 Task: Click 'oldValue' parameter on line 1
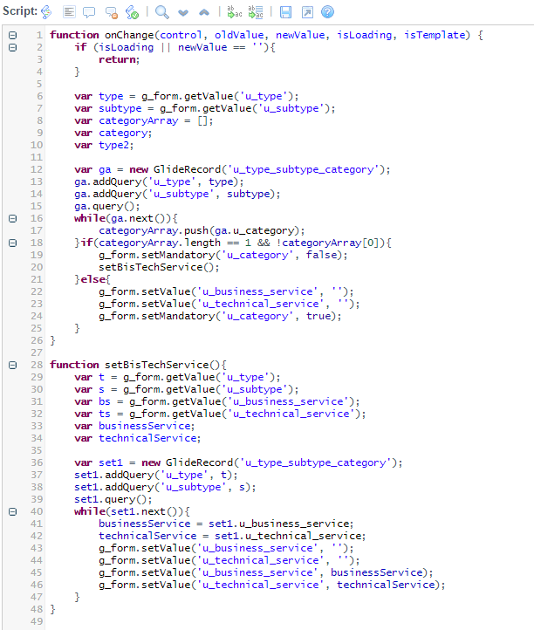[x=239, y=36]
